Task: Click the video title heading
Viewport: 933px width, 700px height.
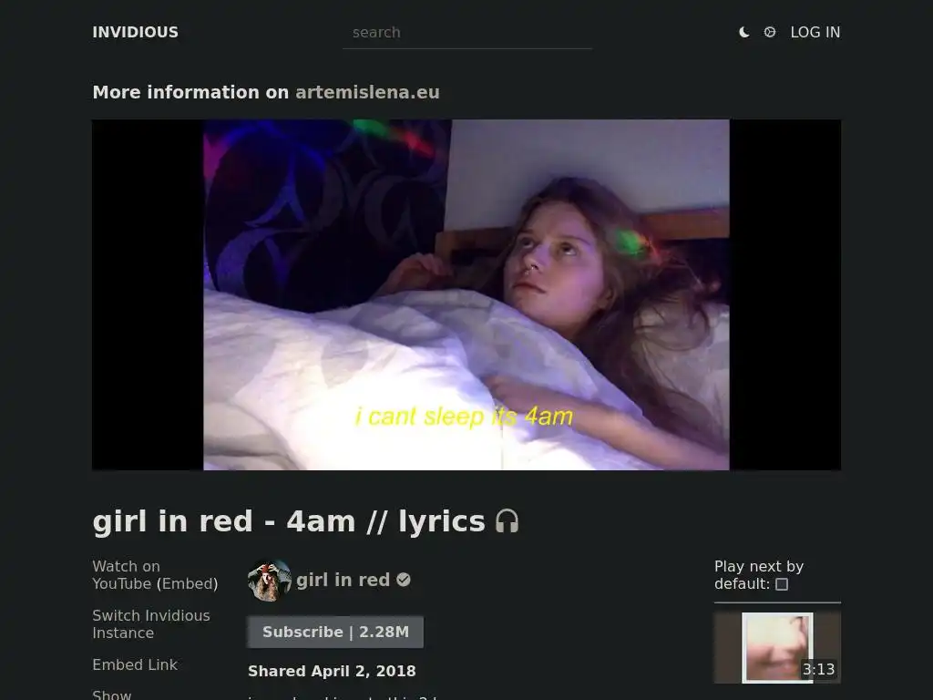Action: pos(289,521)
